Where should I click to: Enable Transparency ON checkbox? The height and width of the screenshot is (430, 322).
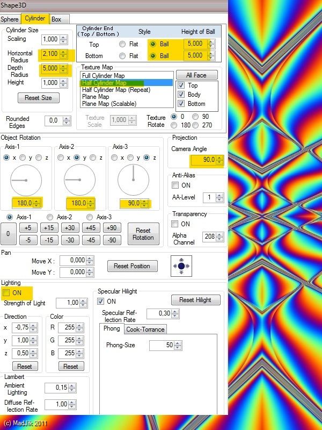click(x=175, y=224)
